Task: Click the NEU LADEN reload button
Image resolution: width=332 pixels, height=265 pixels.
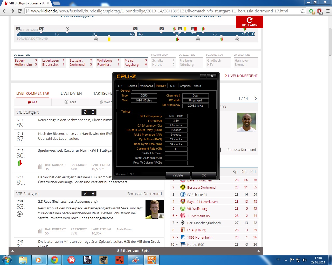Action: 250,22
